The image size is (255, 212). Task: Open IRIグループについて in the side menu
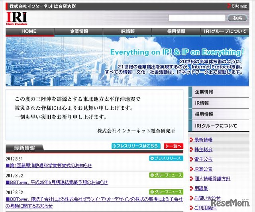pos(219,126)
